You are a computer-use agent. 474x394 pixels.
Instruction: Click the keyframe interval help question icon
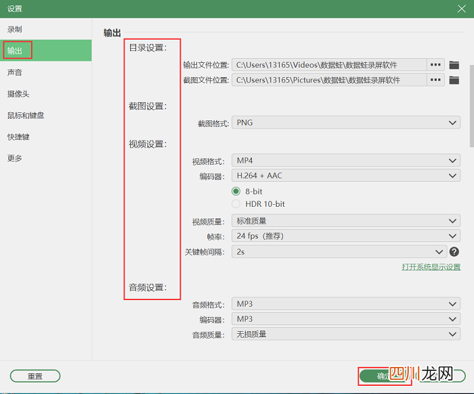454,251
